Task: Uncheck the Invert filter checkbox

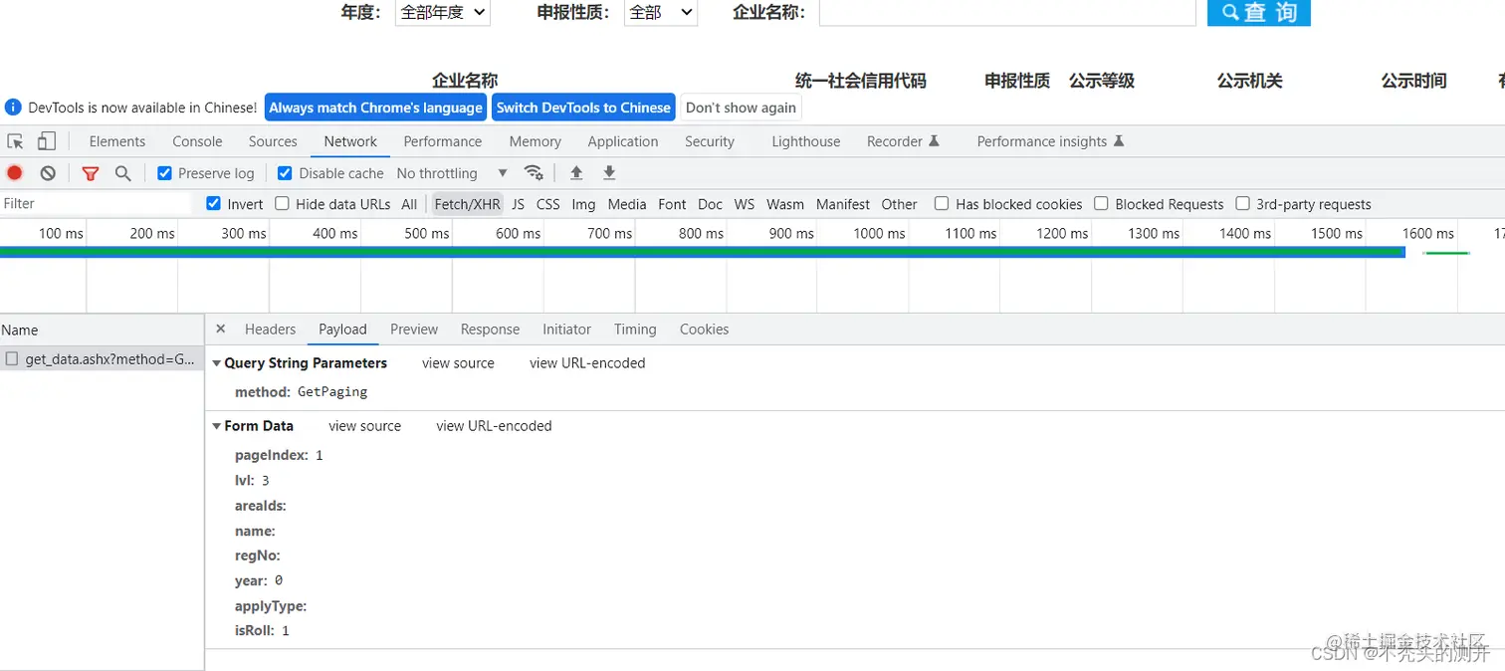Action: 213,204
